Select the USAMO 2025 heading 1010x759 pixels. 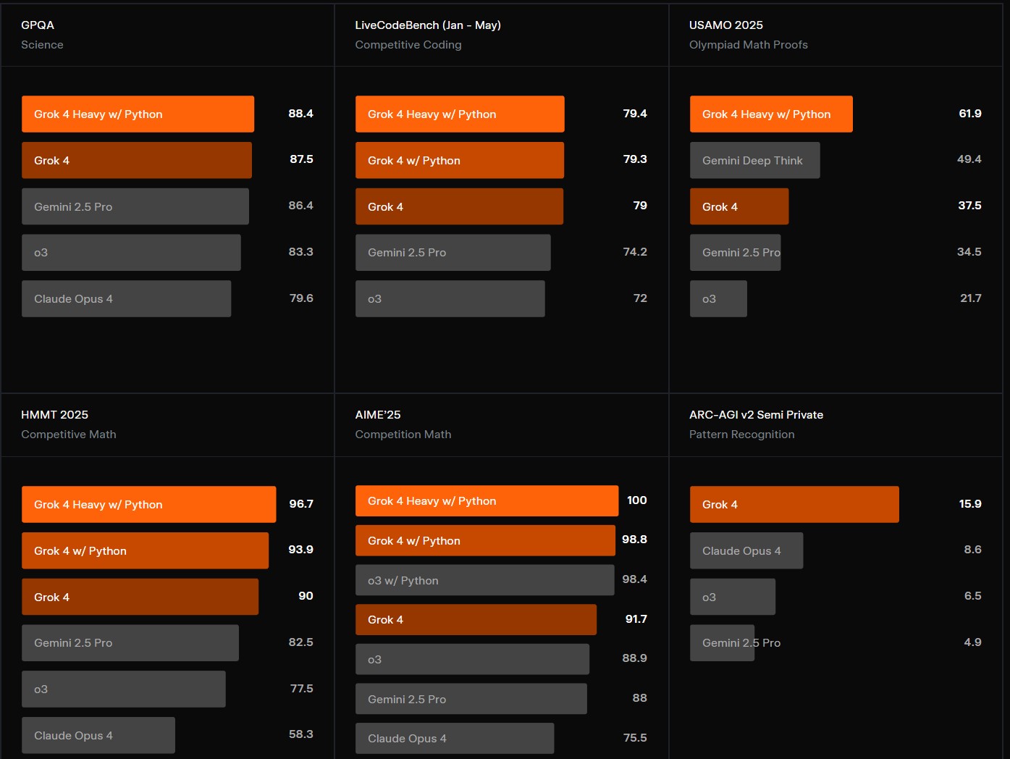tap(726, 25)
